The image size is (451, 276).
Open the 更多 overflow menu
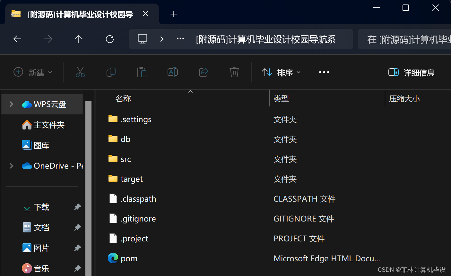tap(324, 72)
